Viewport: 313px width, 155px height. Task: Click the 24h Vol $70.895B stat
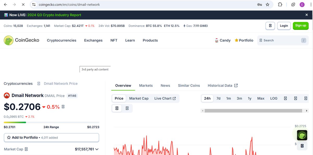coord(112,26)
